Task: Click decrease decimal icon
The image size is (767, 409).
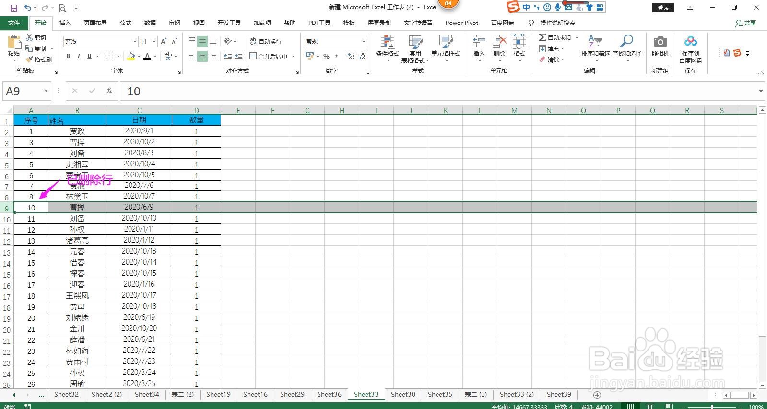Action: pyautogui.click(x=362, y=56)
